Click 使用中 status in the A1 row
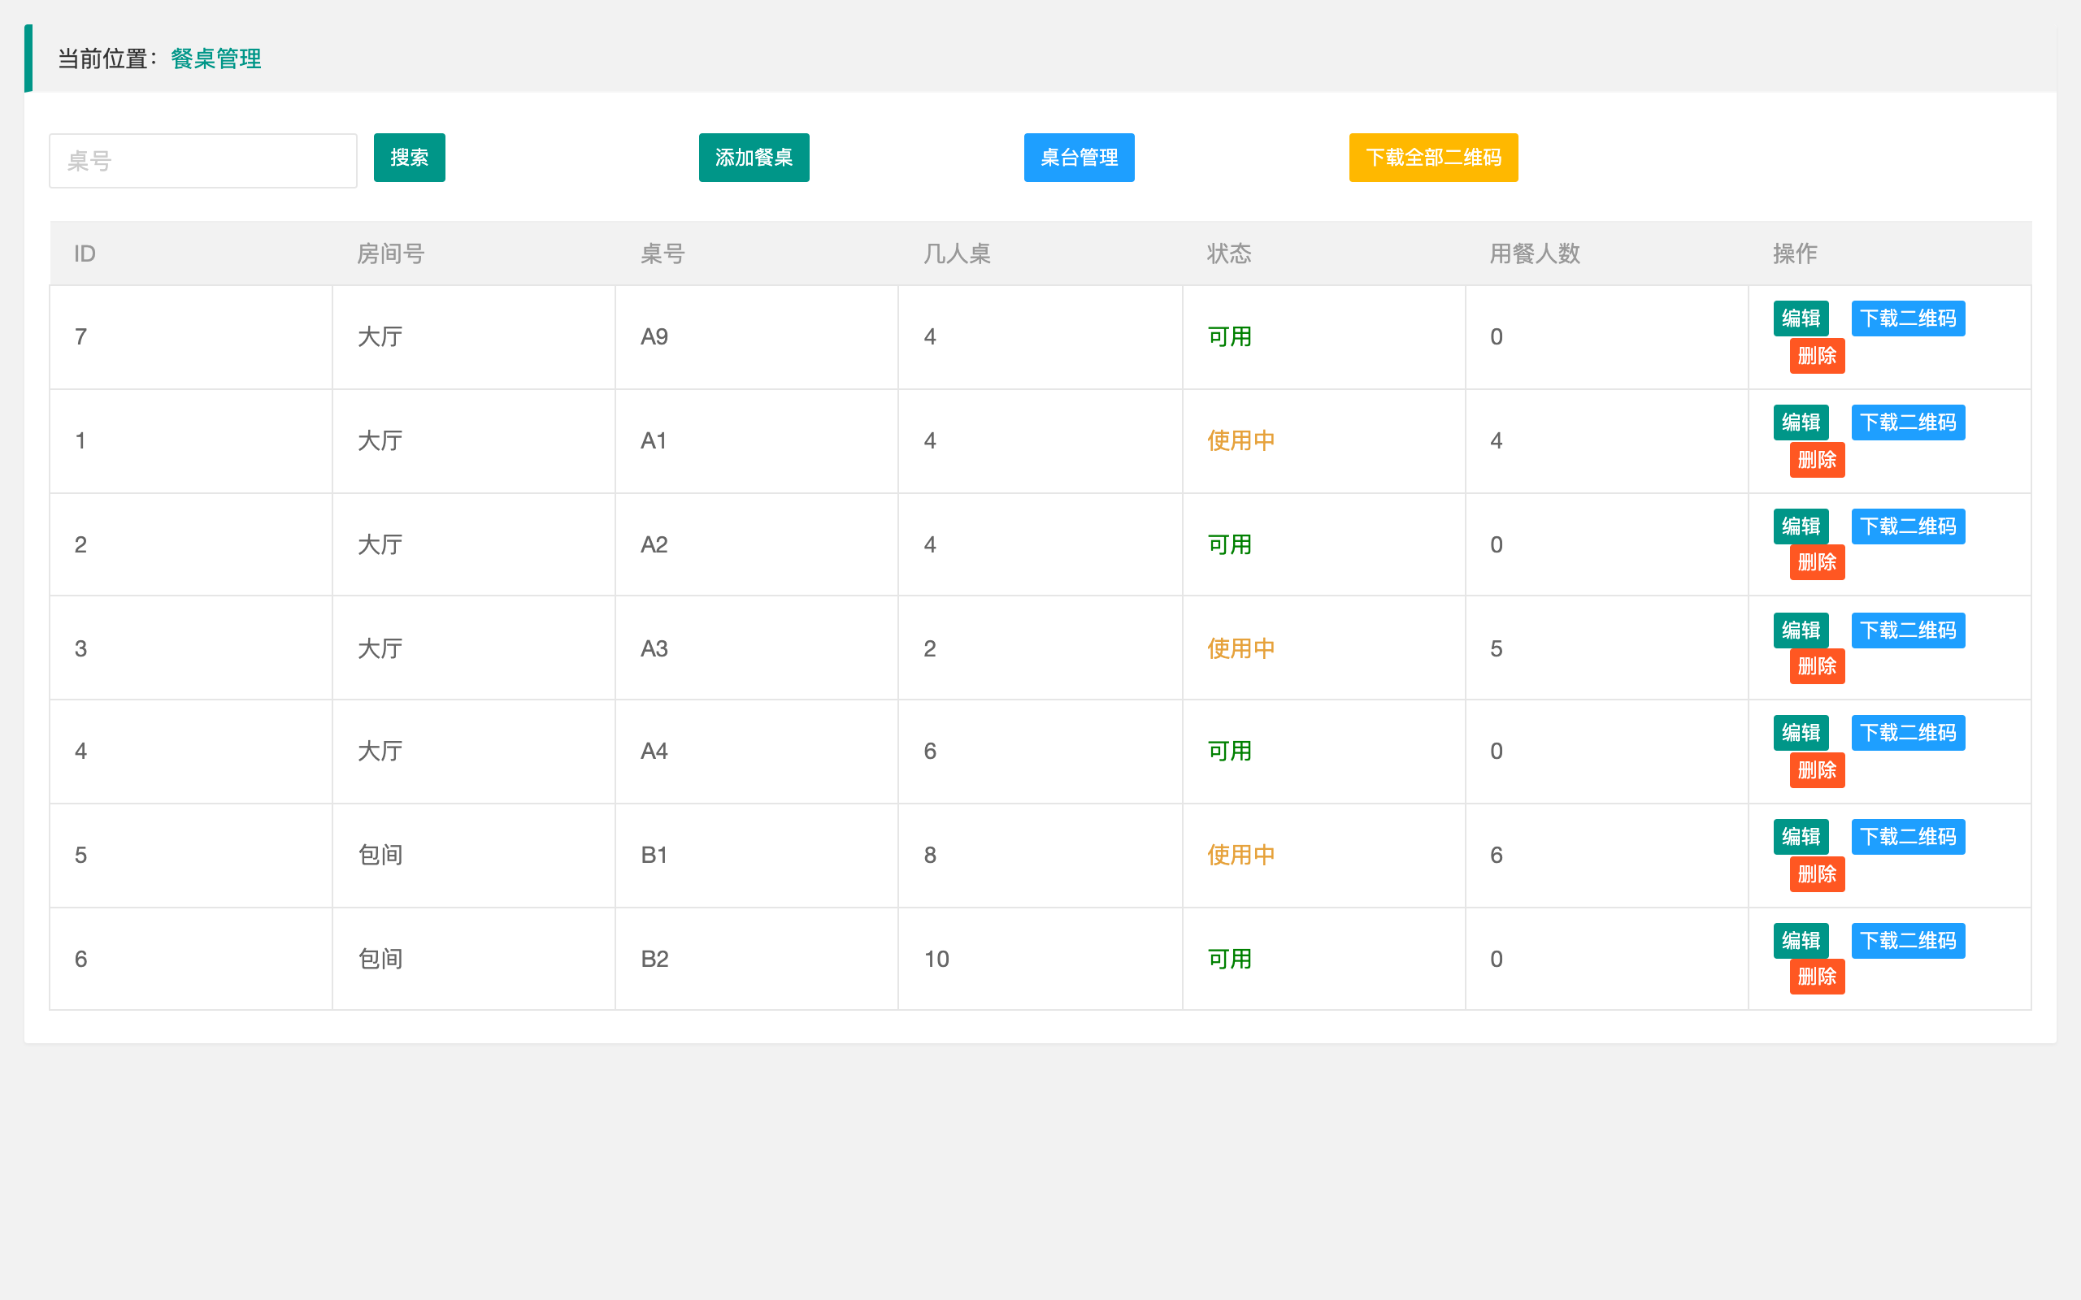2081x1300 pixels. 1240,441
